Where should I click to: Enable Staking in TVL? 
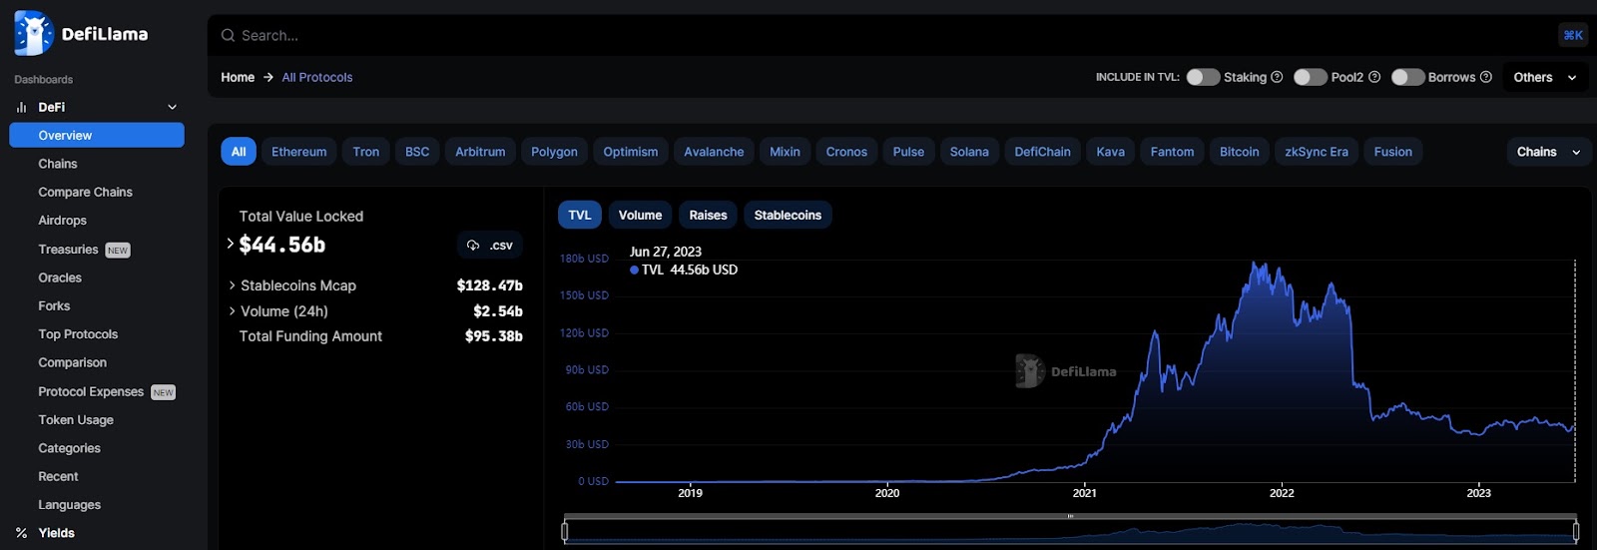click(x=1203, y=77)
